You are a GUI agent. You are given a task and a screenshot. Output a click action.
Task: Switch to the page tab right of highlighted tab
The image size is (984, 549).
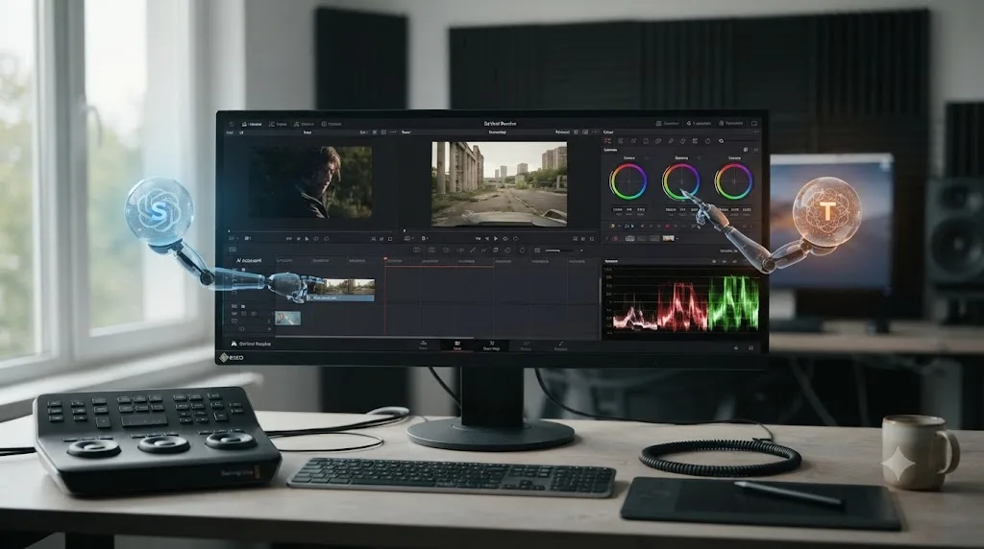491,345
